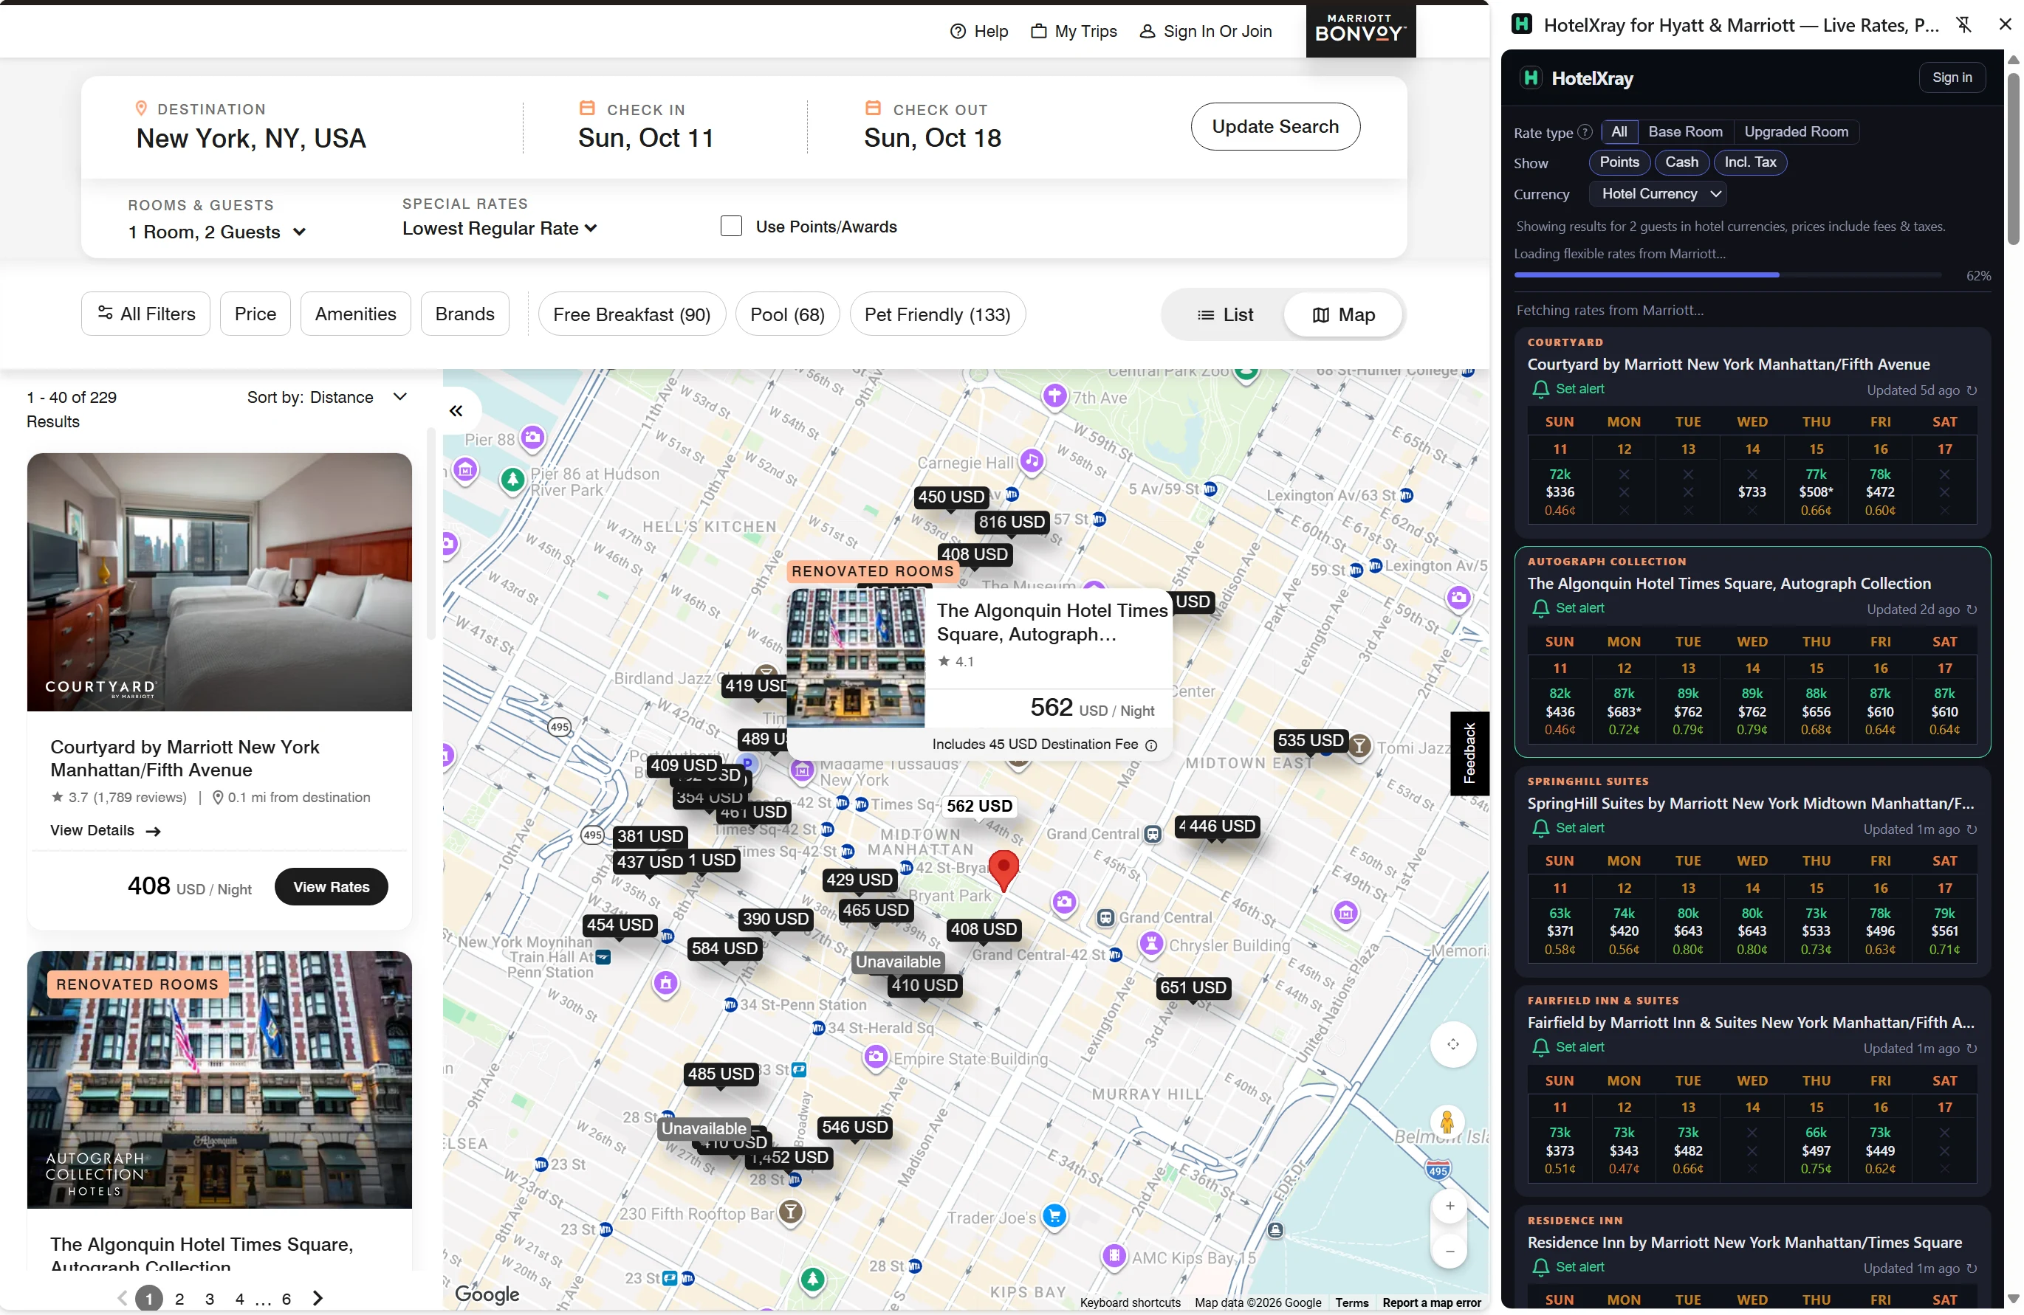Collapse the hotel list panel arrows

[456, 412]
